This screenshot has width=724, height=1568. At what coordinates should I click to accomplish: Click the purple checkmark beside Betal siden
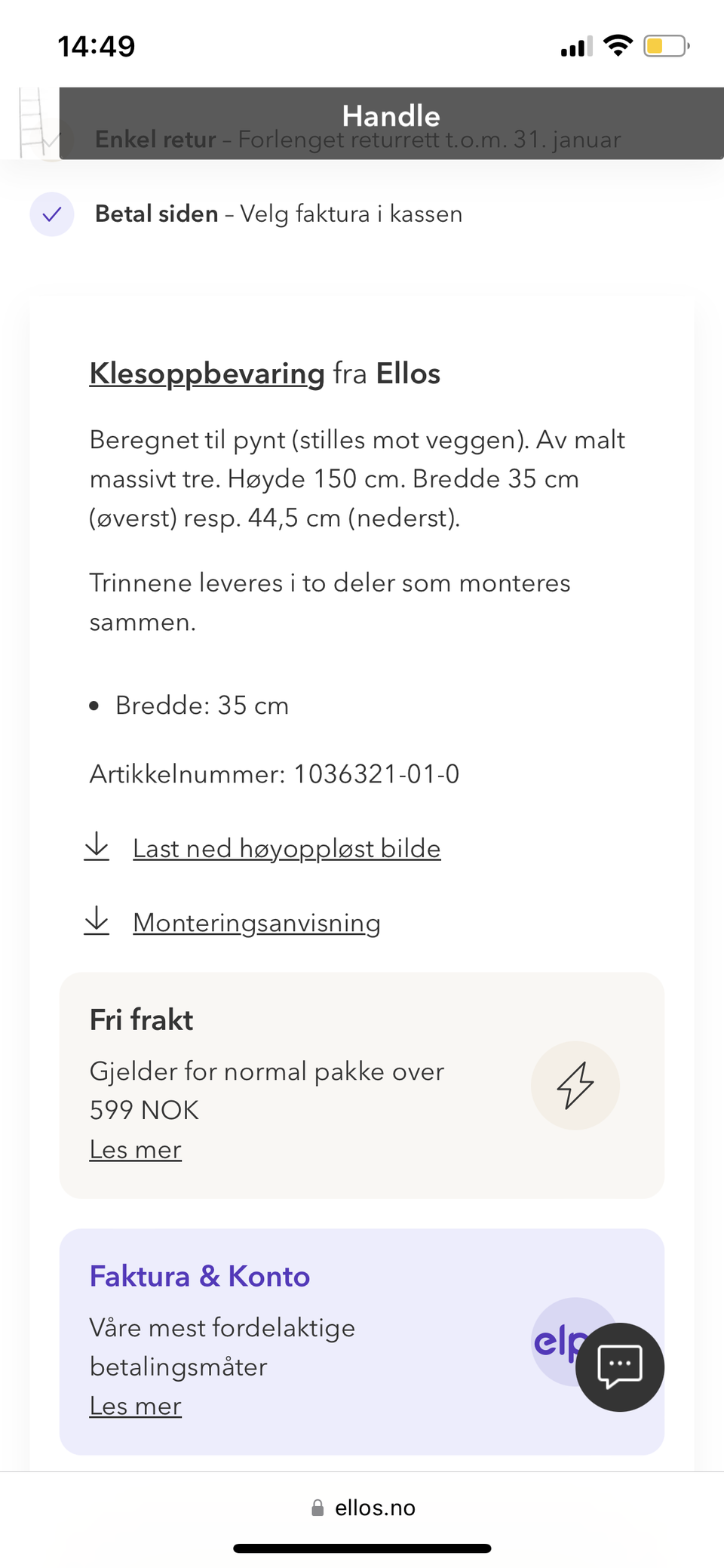click(51, 214)
